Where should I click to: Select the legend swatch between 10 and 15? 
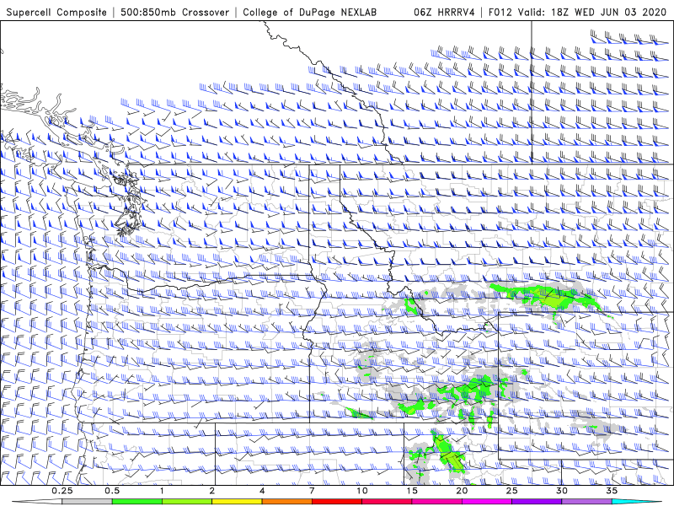(387, 502)
